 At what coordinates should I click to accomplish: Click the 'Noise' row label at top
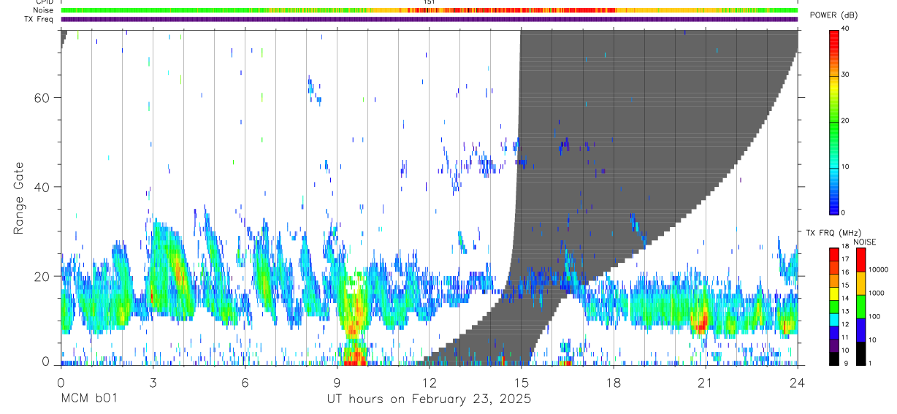(44, 10)
